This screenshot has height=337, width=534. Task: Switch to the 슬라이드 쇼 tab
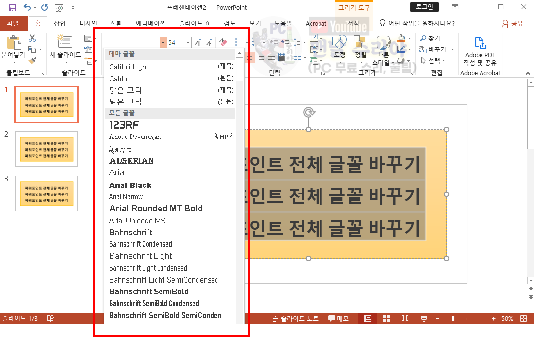195,23
